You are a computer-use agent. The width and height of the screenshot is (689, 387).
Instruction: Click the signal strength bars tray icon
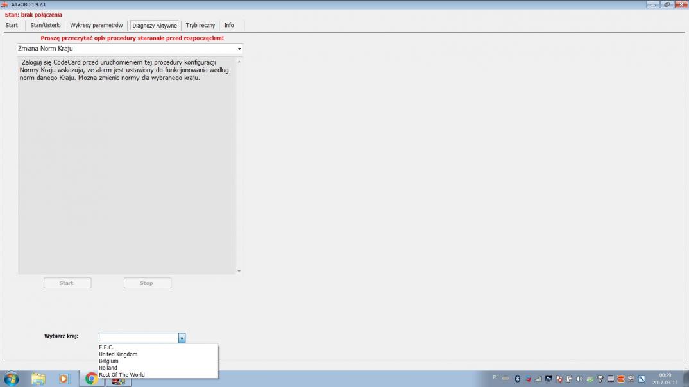coord(538,379)
